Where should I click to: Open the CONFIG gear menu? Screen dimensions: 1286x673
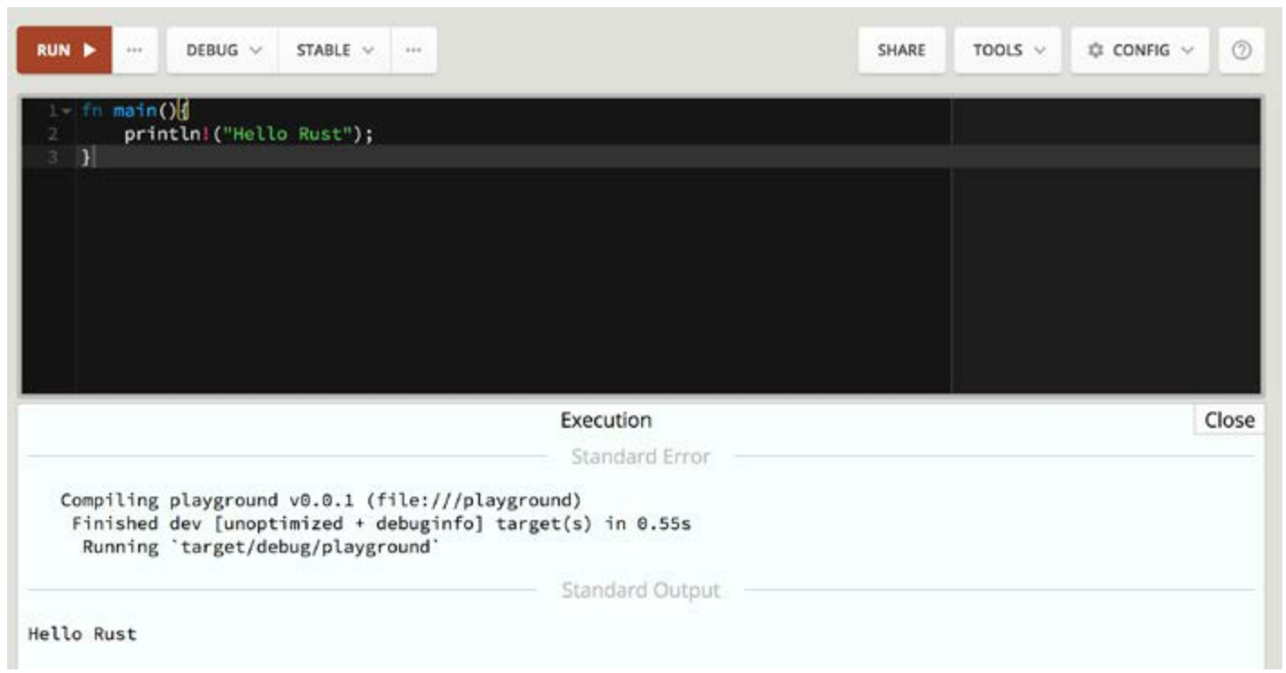pos(1143,51)
